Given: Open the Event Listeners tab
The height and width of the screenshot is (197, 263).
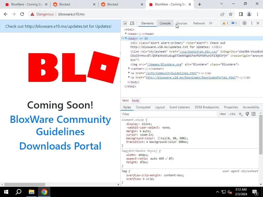Looking at the screenshot, I should coord(180,107).
